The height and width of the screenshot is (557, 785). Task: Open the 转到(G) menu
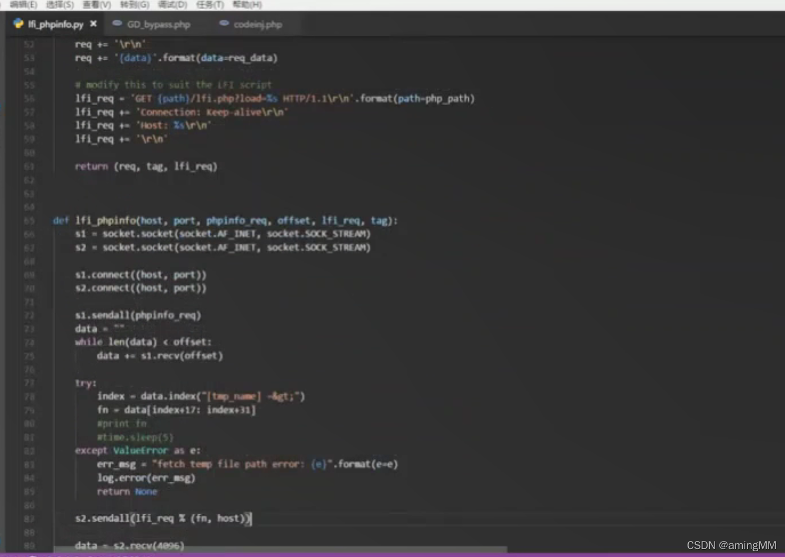pos(134,5)
